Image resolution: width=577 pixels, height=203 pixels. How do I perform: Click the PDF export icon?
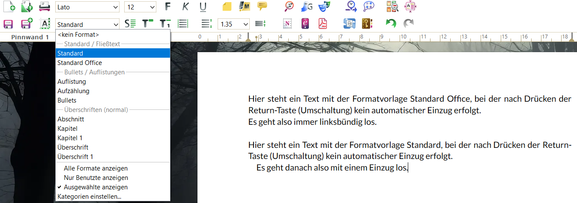(x=323, y=24)
